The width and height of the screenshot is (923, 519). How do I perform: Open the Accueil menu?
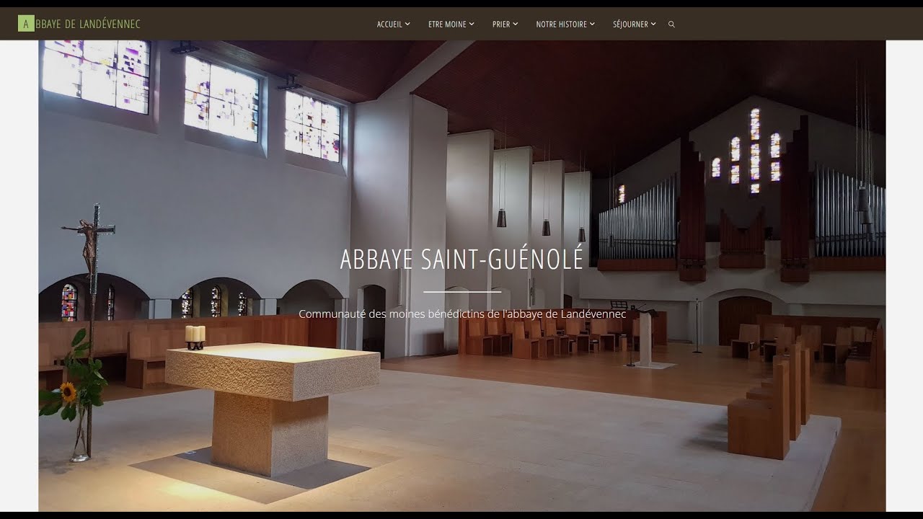[393, 25]
